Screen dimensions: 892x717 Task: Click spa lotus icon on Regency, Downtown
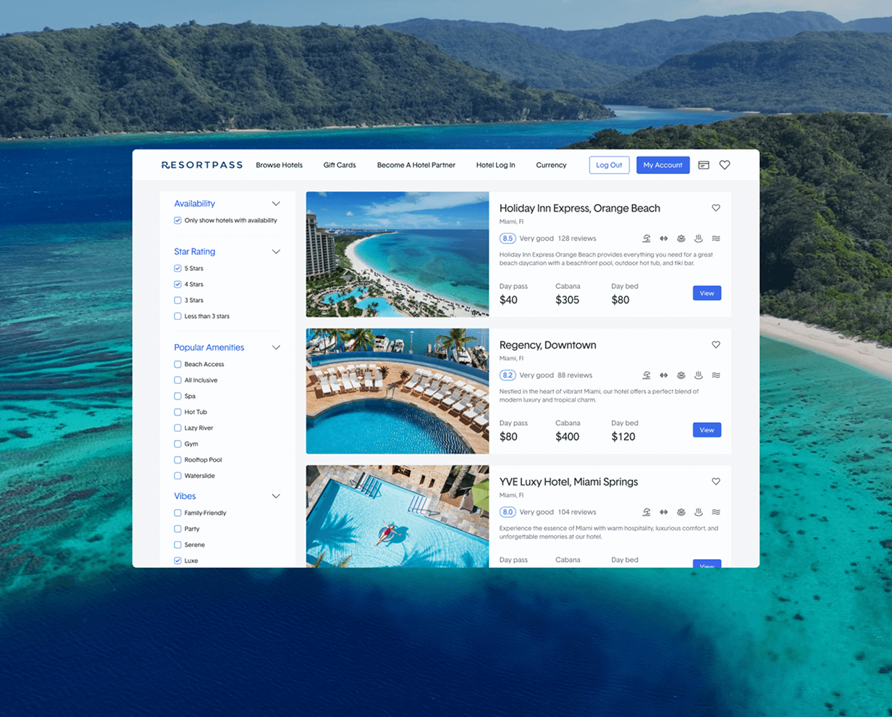coord(681,375)
